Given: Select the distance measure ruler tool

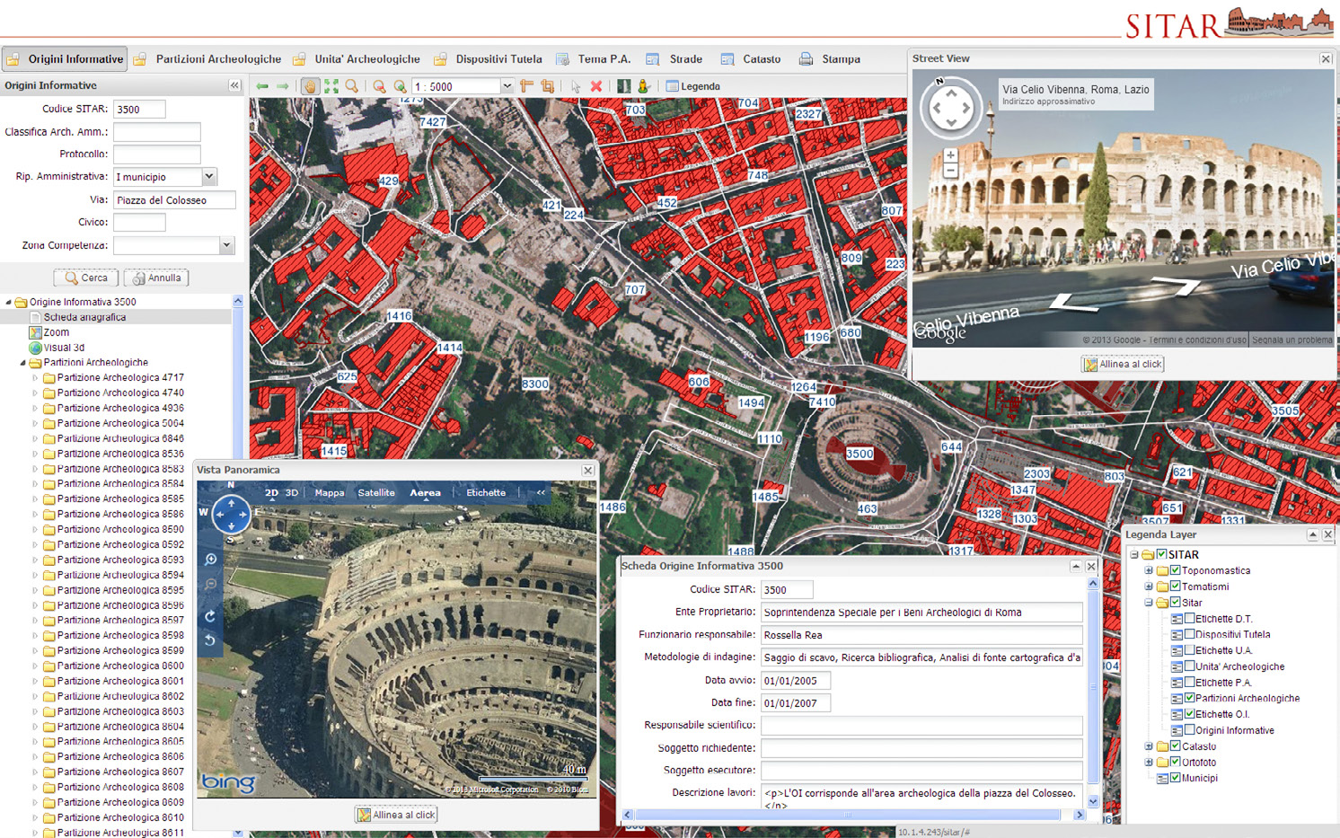Looking at the screenshot, I should pyautogui.click(x=526, y=86).
